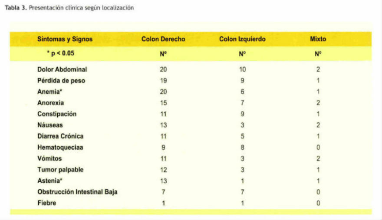The height and width of the screenshot is (220, 382).
Task: Click the '* p < 0.05' note
Action: tap(60, 53)
